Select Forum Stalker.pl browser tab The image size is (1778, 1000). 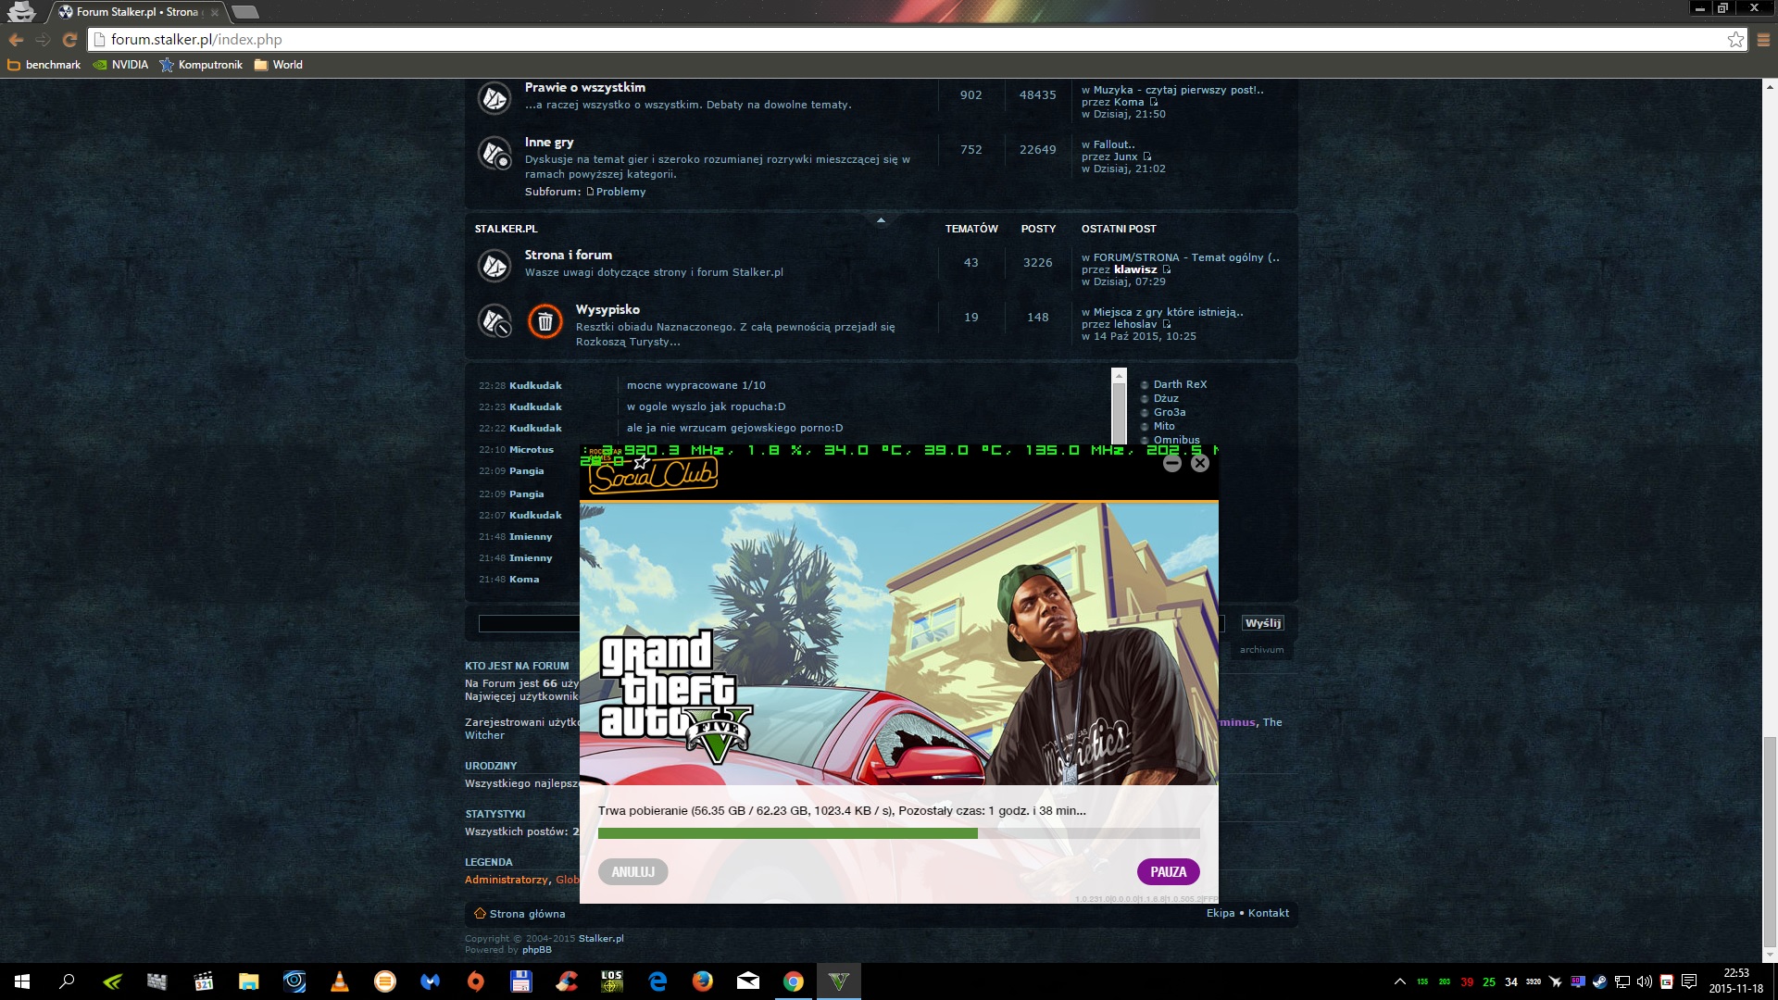136,12
